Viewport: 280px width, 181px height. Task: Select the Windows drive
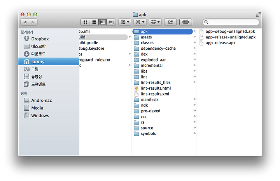[x=49, y=116]
